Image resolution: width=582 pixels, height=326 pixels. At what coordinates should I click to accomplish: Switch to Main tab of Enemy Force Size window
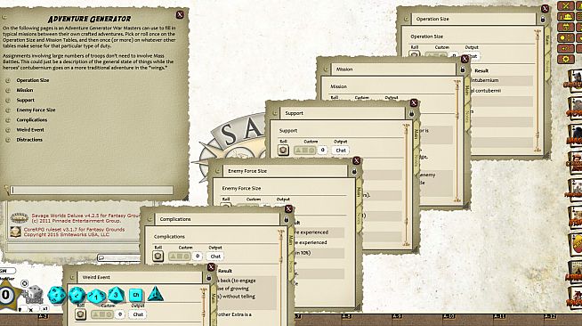359,192
